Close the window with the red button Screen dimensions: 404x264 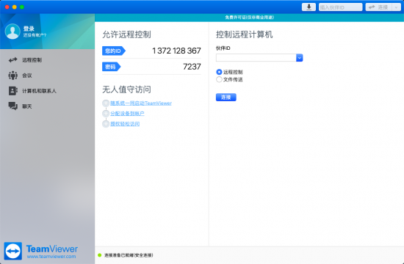pyautogui.click(x=7, y=7)
